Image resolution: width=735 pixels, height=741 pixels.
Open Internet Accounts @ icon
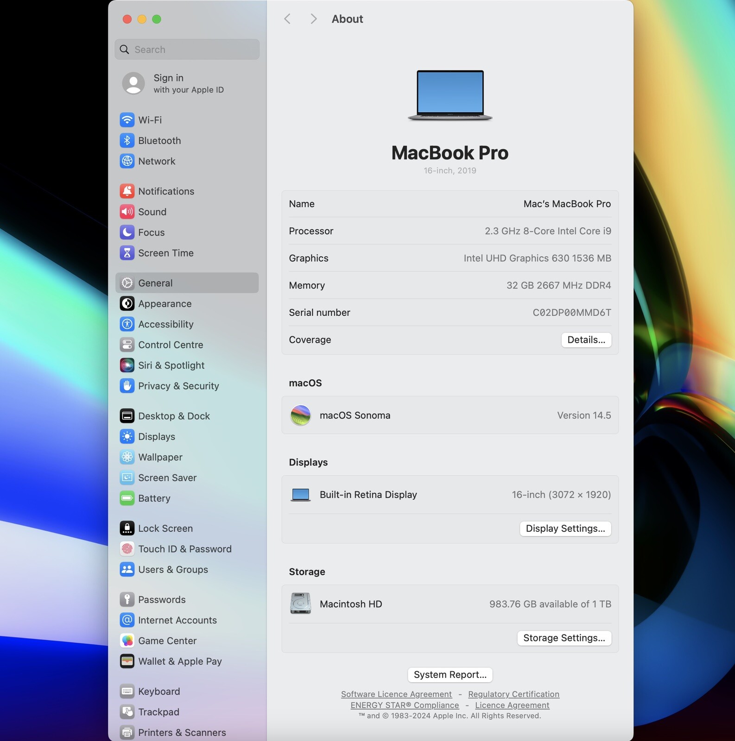[x=127, y=620]
